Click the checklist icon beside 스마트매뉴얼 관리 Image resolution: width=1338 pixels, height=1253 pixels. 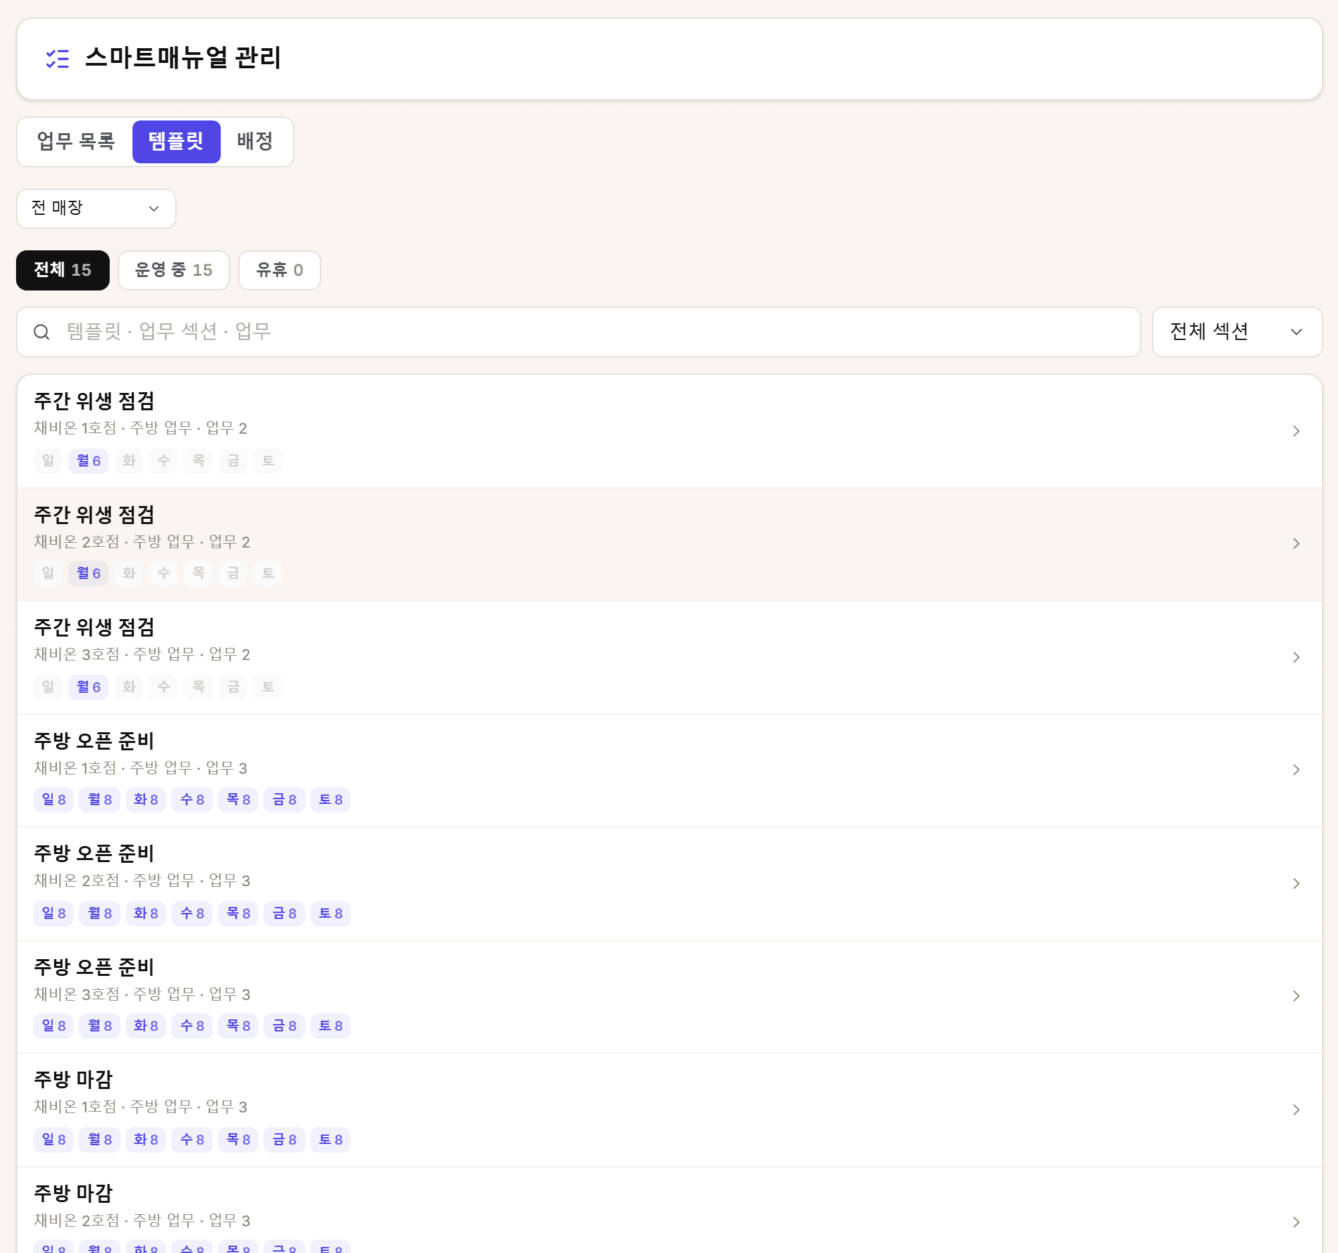(x=58, y=59)
